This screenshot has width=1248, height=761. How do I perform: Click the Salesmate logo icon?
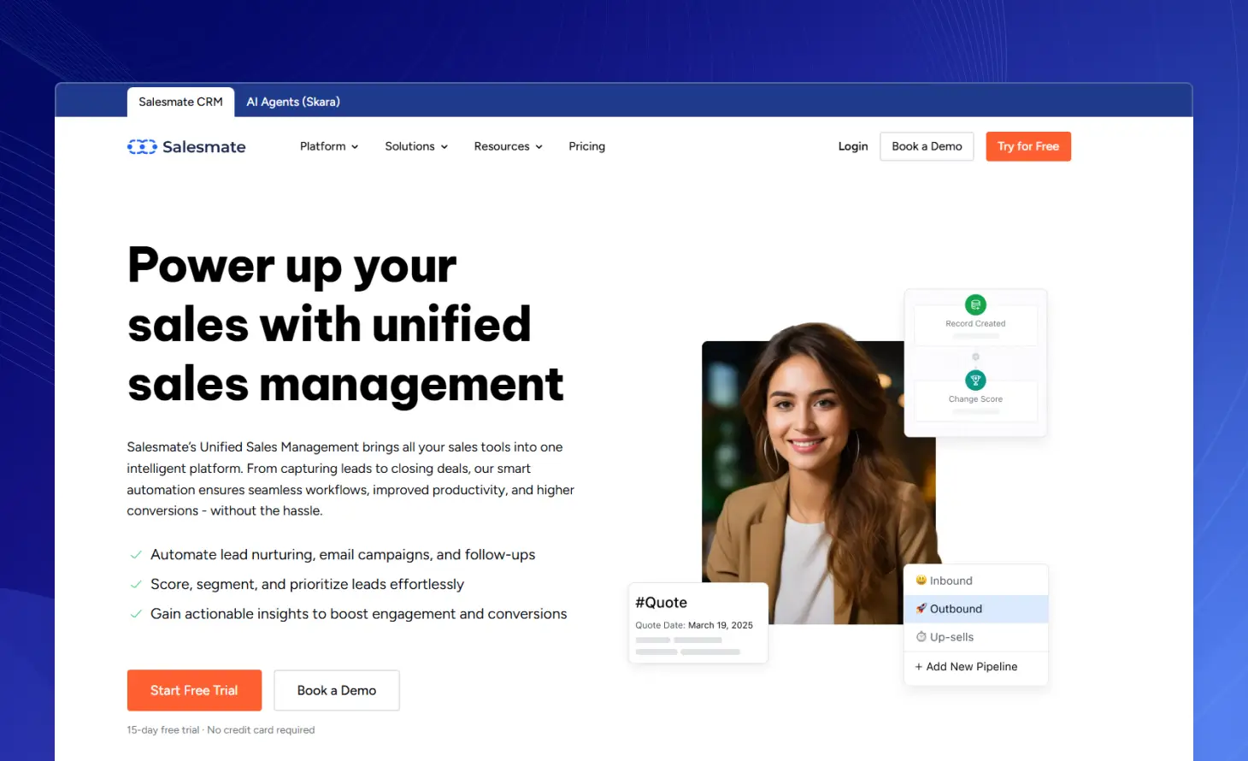click(x=142, y=147)
